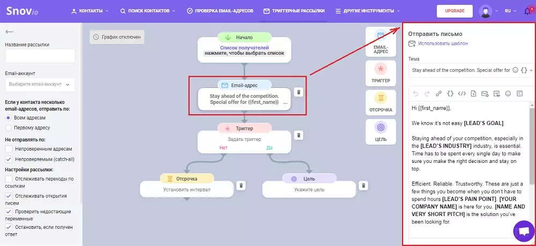Click the undo icon in email editor
This screenshot has width=536, height=246.
point(416,94)
